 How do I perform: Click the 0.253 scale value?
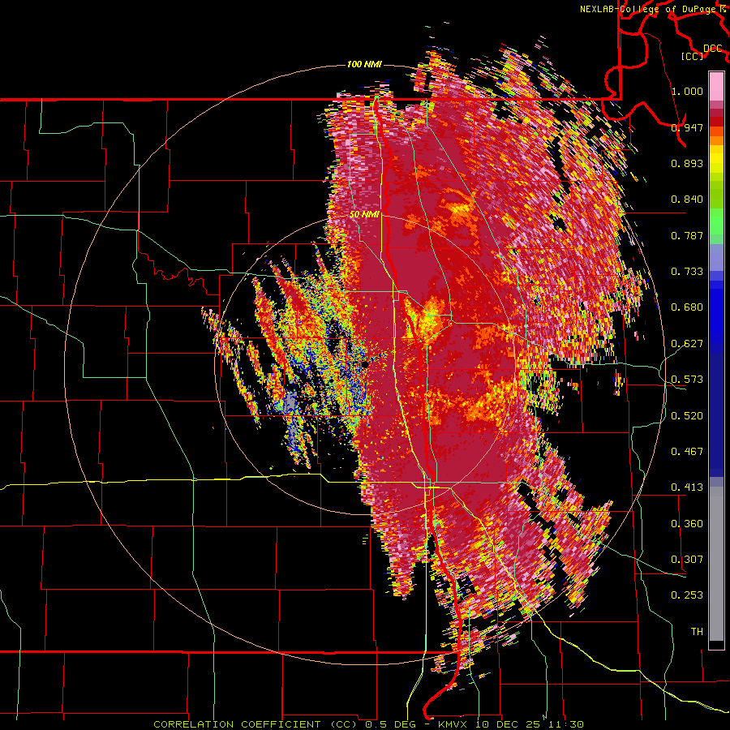click(x=687, y=595)
